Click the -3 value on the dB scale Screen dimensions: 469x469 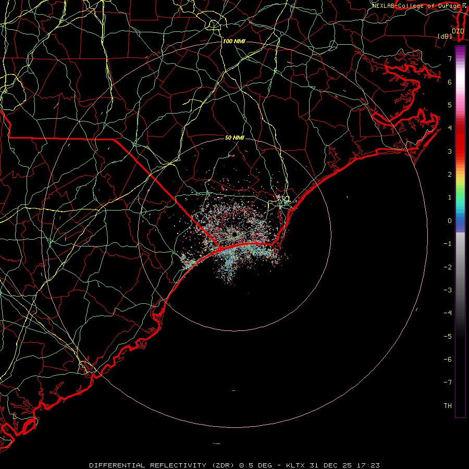[448, 290]
